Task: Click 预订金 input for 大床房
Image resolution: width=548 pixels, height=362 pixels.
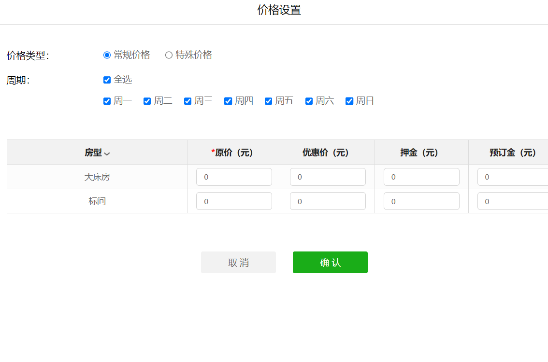Action: tap(512, 177)
